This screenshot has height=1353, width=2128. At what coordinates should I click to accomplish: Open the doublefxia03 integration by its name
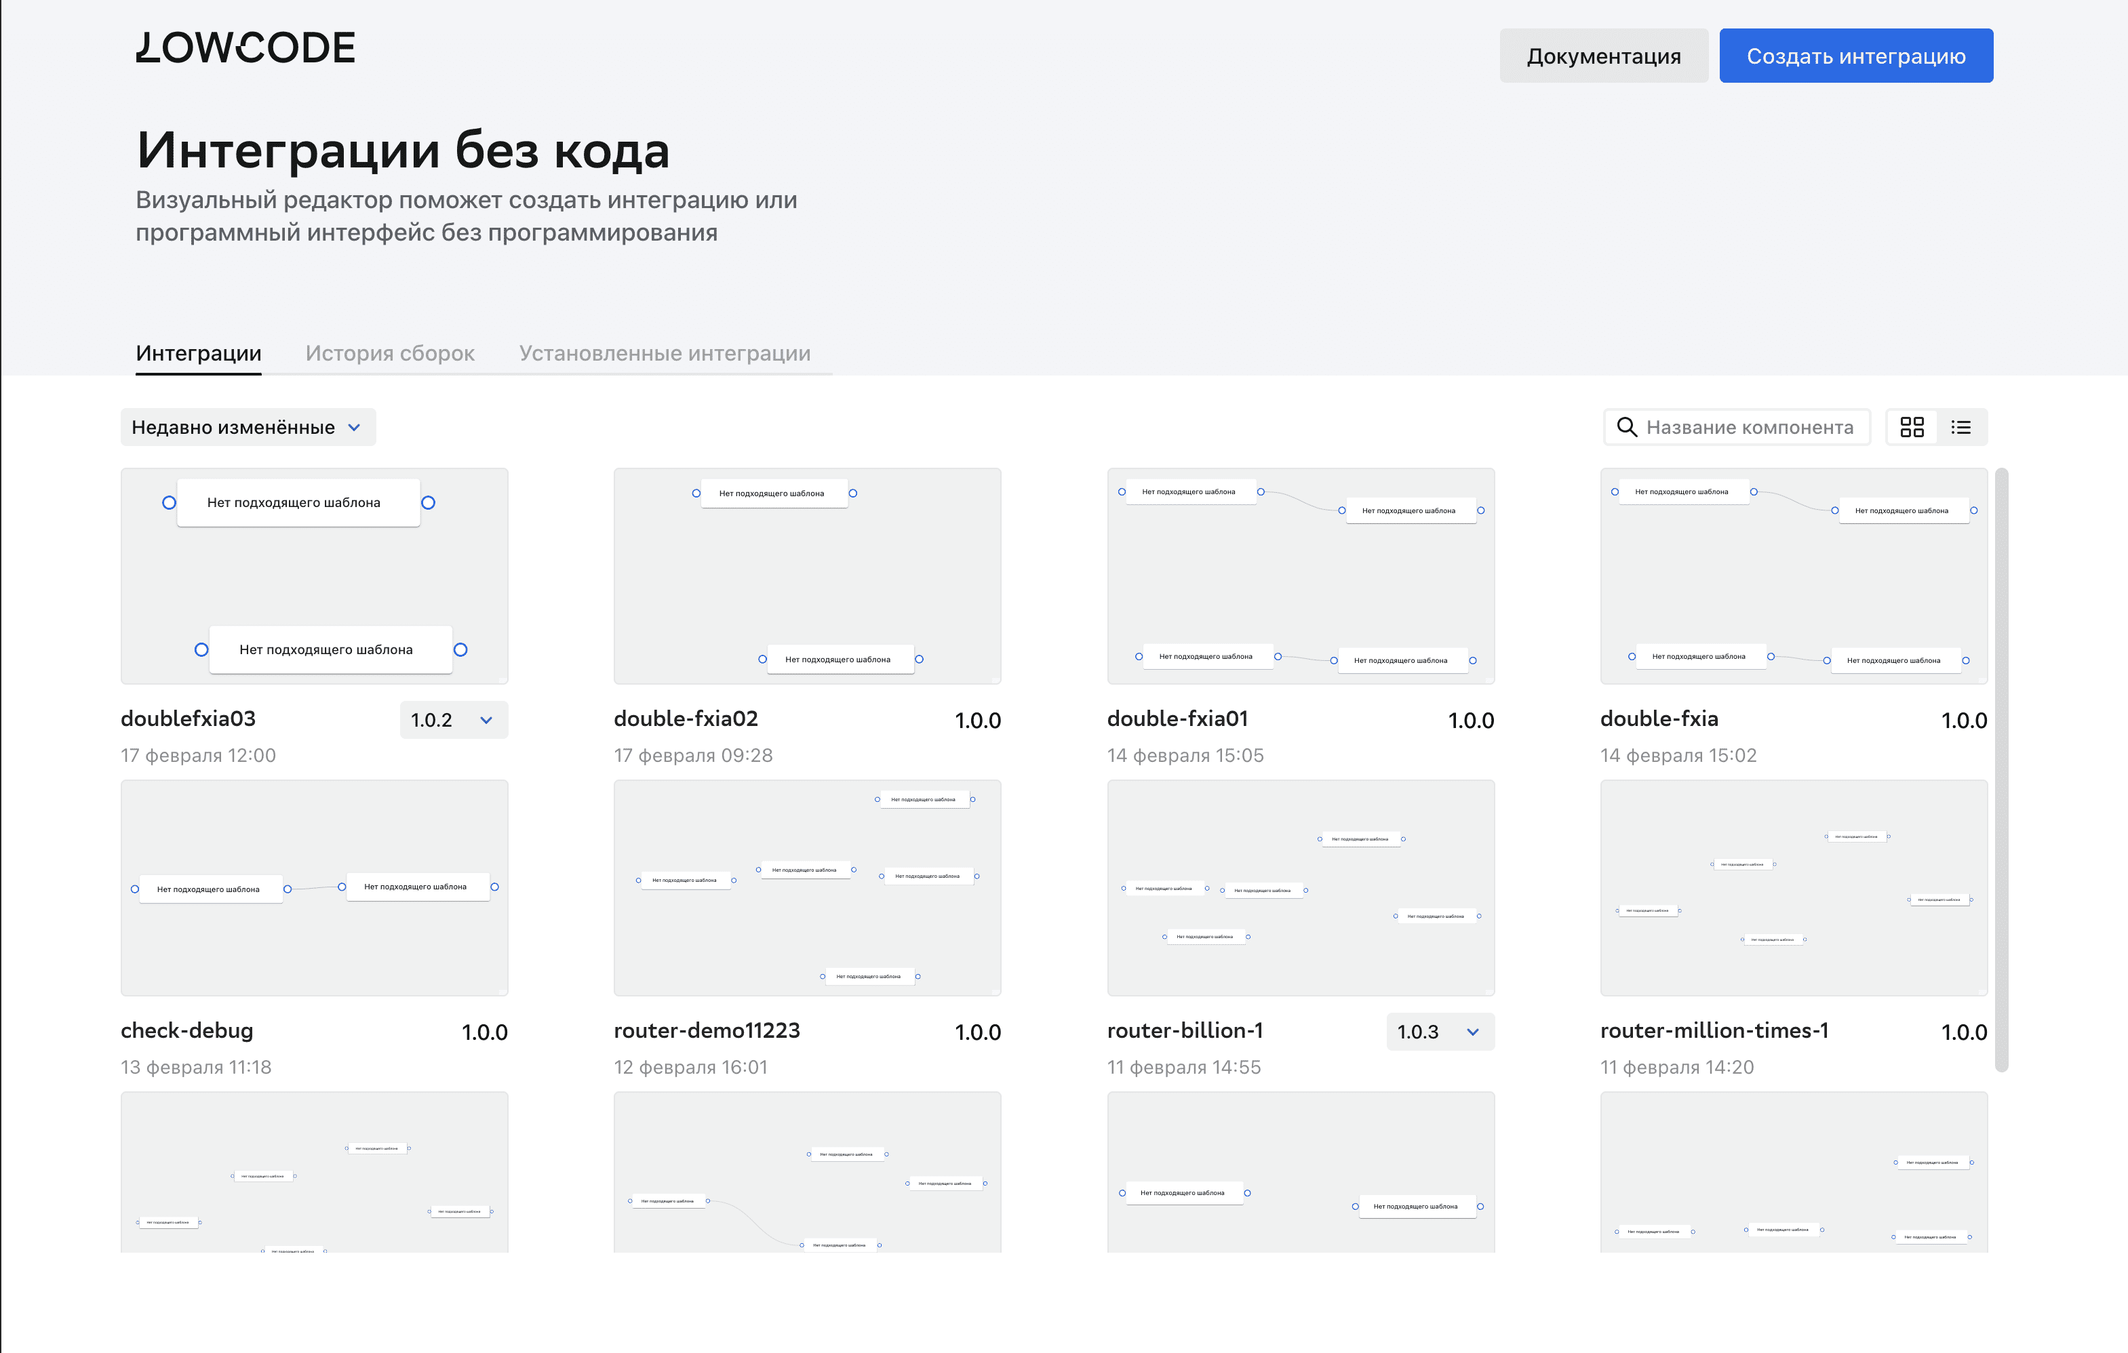point(187,718)
